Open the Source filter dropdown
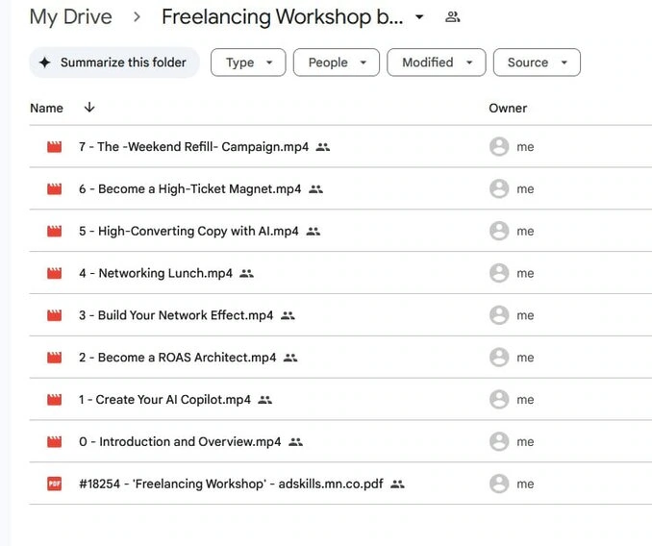Viewport: 652px width, 546px height. [x=537, y=62]
